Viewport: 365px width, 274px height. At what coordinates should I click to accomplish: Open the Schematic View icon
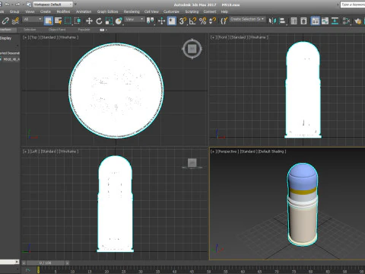click(335, 21)
